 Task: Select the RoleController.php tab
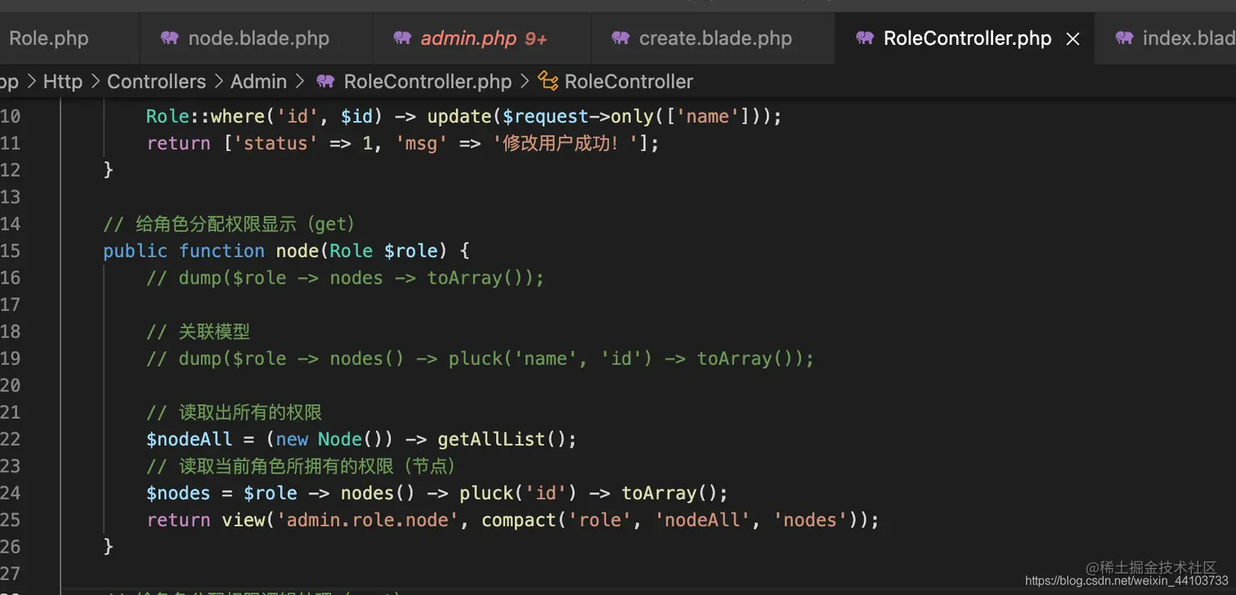[966, 38]
